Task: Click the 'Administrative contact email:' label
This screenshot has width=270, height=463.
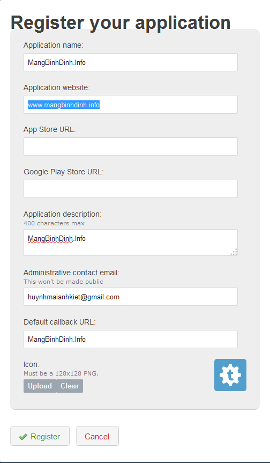Action: tap(71, 273)
